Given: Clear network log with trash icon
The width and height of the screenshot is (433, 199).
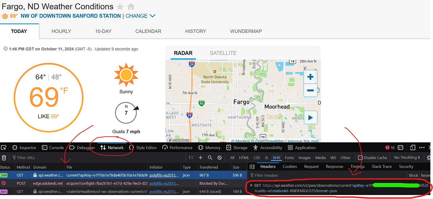Looking at the screenshot, I should (x=4, y=158).
